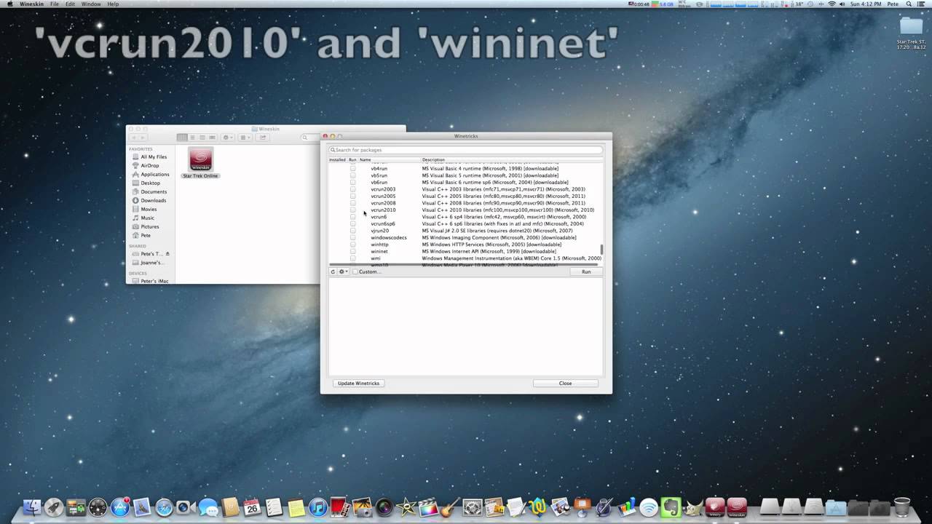Switch Finder to column view

point(202,138)
